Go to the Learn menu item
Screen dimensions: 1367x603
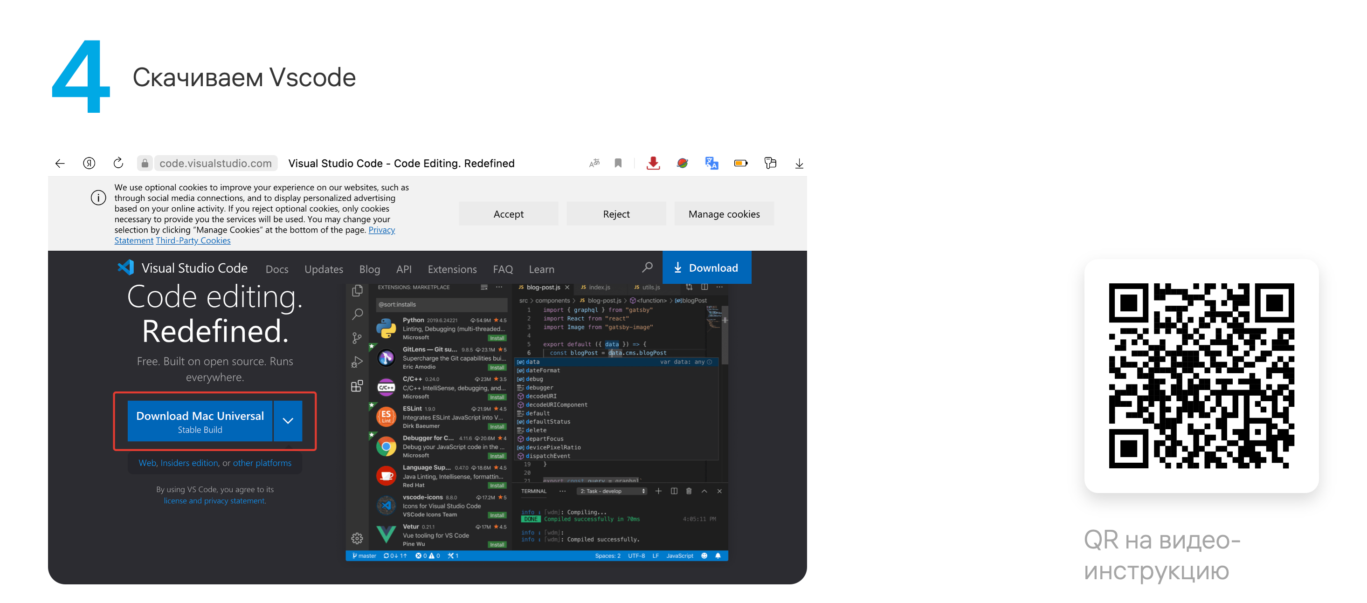point(541,269)
